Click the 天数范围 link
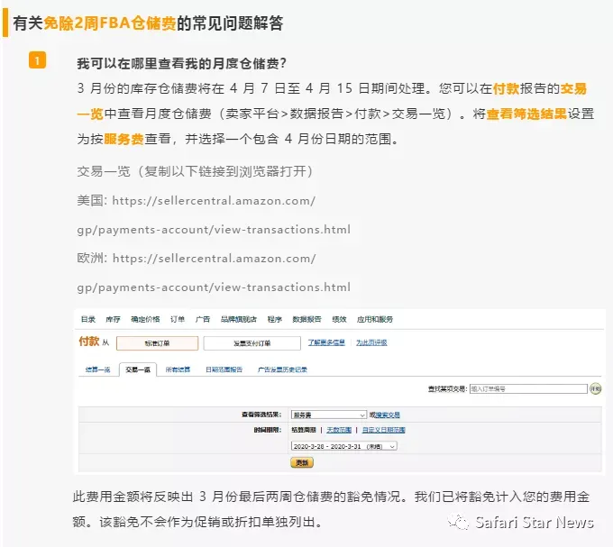Viewport: 613px width, 547px height. [x=339, y=430]
